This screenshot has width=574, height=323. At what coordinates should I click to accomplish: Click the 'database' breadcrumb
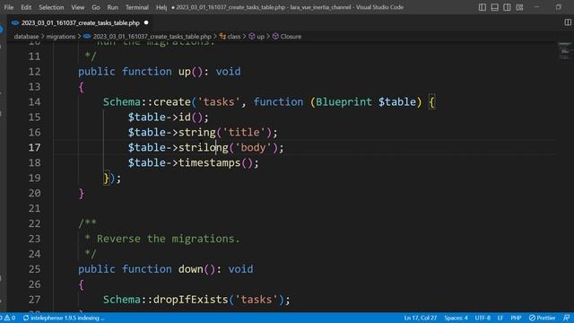(26, 36)
